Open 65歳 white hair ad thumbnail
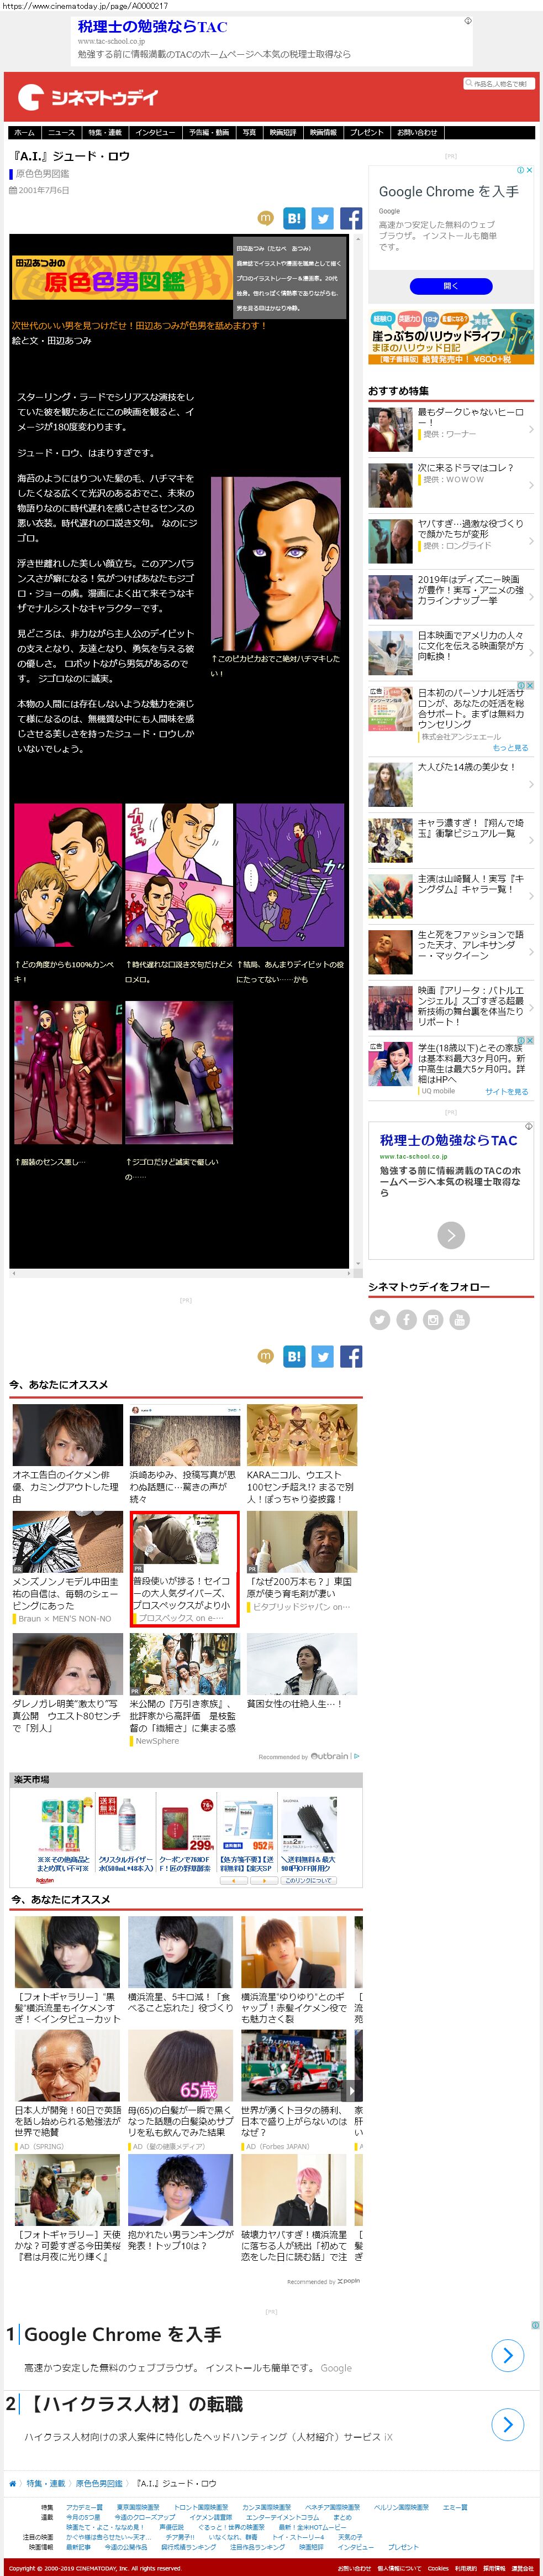This screenshot has width=543, height=2576. [x=180, y=2066]
